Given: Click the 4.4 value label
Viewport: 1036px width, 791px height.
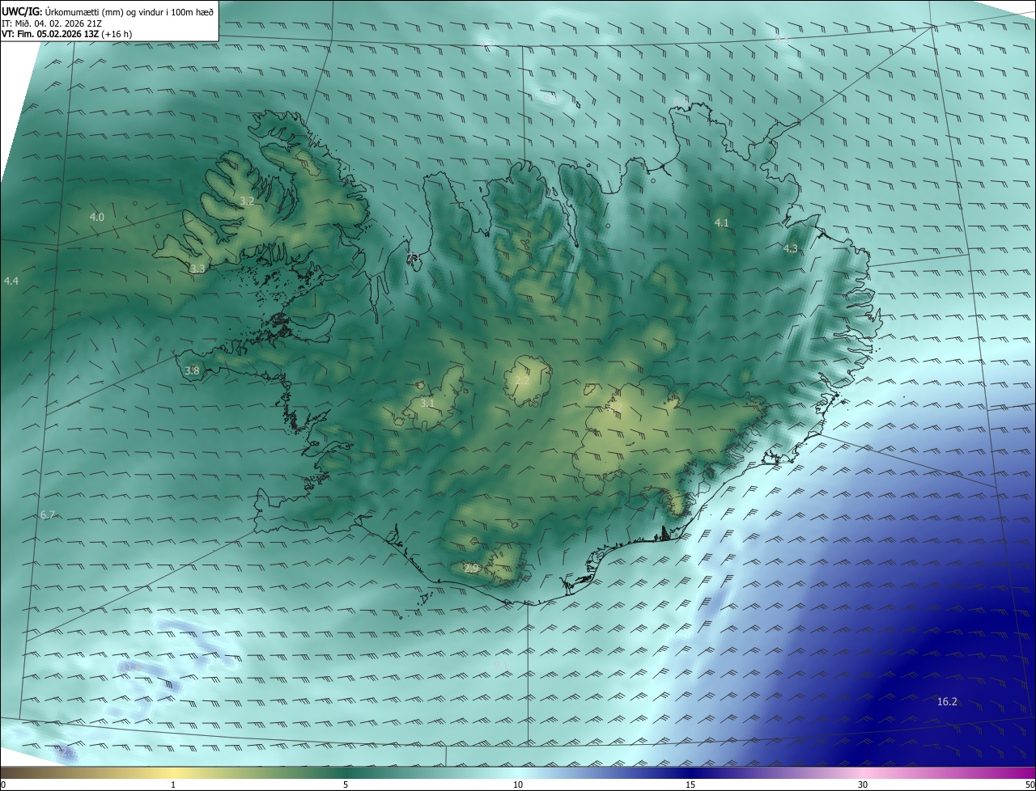Looking at the screenshot, I should (x=11, y=281).
